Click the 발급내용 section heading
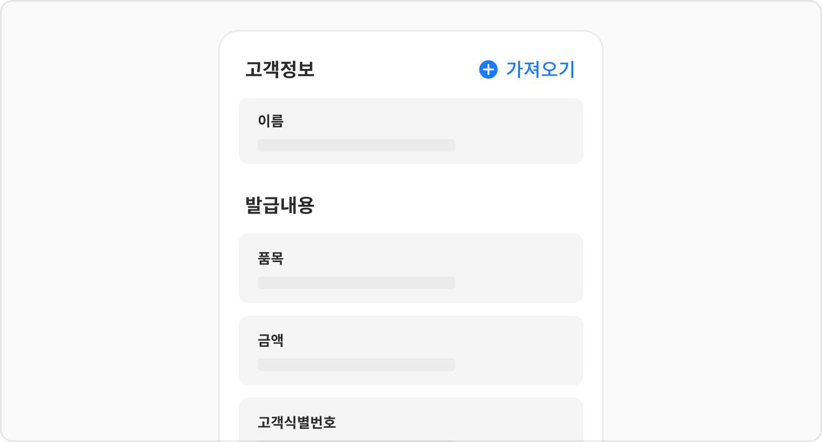822x442 pixels. point(280,205)
